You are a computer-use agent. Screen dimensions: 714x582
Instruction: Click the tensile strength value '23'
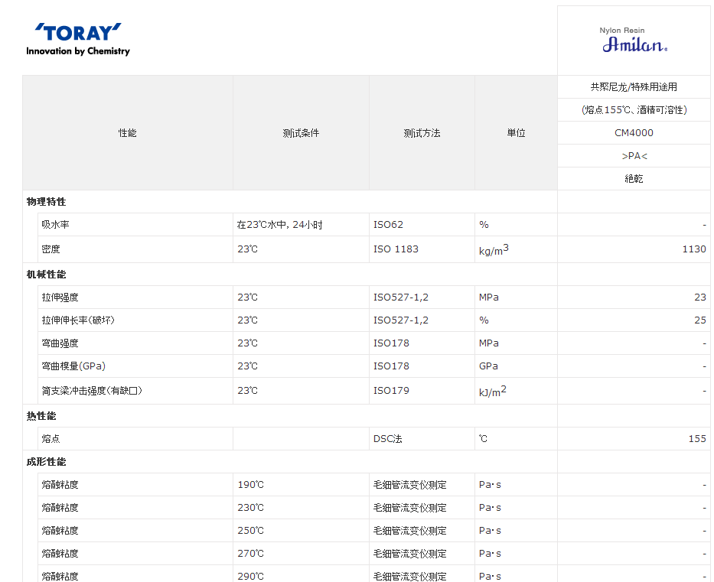pyautogui.click(x=700, y=298)
